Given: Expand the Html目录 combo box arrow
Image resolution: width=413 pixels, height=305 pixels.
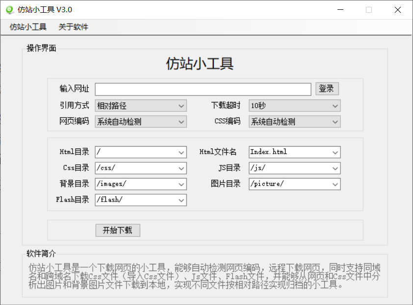Looking at the screenshot, I should click(x=181, y=152).
